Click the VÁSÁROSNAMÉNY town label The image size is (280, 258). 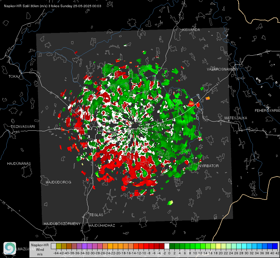click(223, 69)
